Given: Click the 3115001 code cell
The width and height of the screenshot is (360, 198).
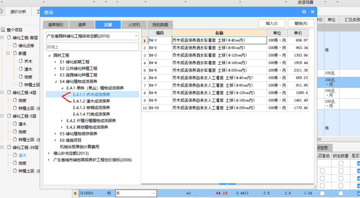Looking at the screenshot, I should coord(91,193).
